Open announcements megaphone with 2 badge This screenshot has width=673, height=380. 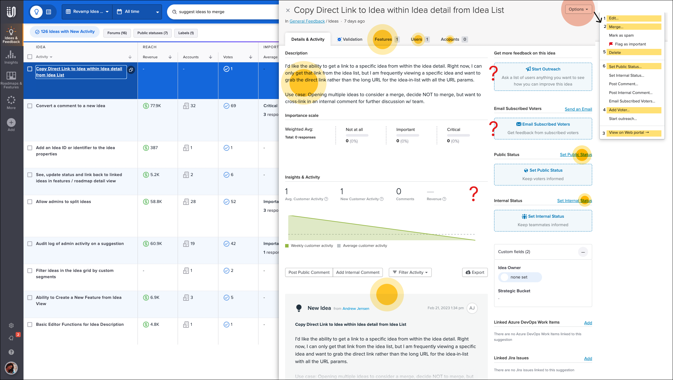click(11, 338)
